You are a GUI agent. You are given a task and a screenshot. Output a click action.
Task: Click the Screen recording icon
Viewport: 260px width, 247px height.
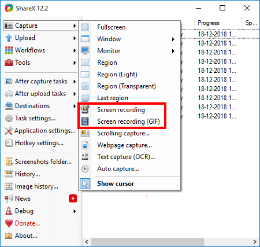pos(85,109)
